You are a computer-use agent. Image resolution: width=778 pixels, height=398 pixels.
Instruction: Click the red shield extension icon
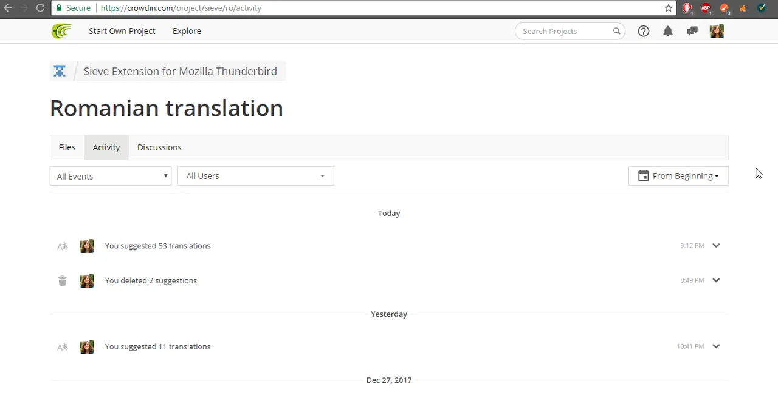[687, 8]
